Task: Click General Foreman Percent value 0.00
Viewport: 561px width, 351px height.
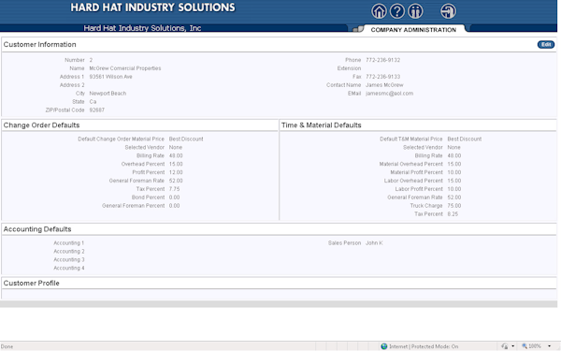Action: pyautogui.click(x=174, y=206)
